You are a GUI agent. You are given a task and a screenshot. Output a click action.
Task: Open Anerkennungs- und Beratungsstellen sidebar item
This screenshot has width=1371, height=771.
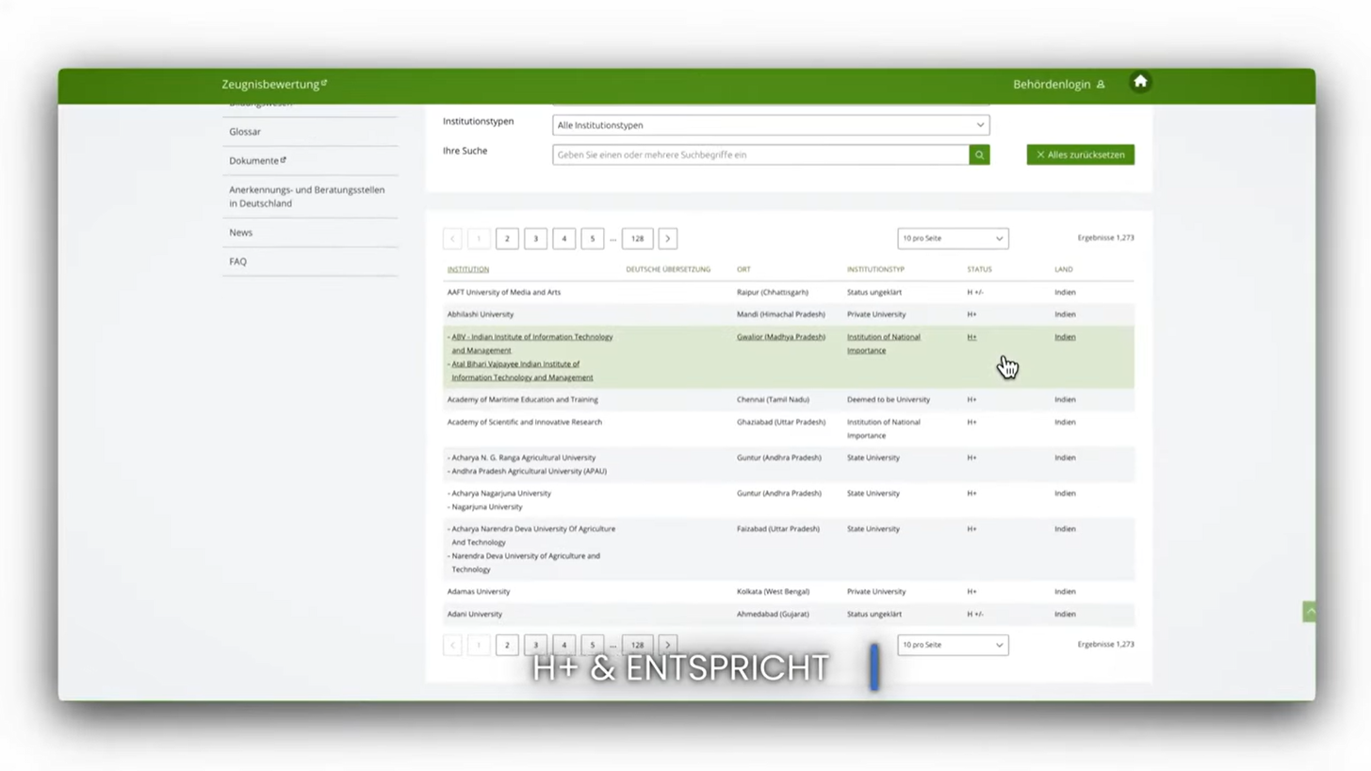(306, 196)
